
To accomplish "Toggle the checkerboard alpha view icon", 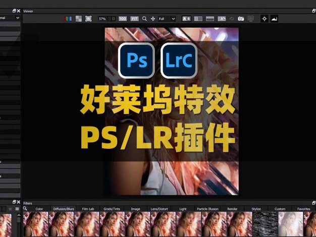I will tap(79, 19).
